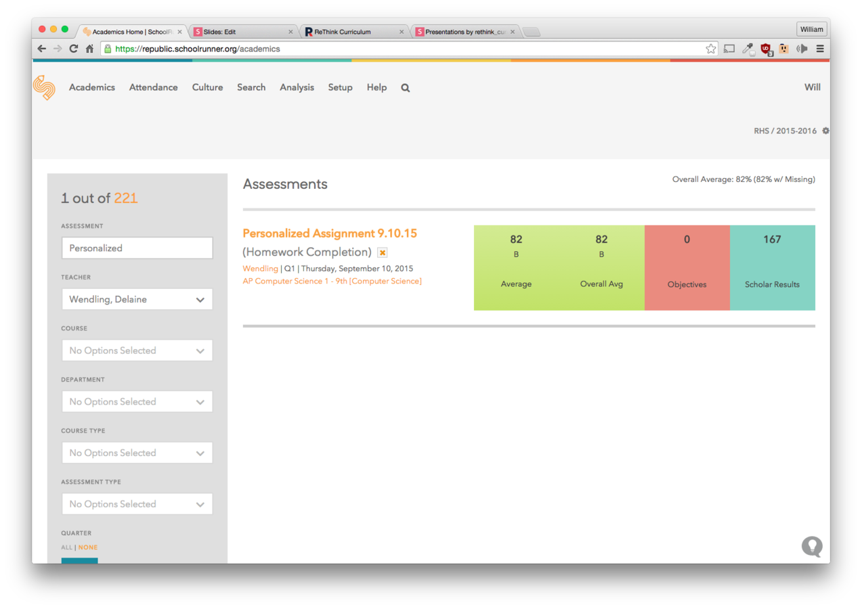
Task: Open the Setup menu
Action: click(340, 87)
